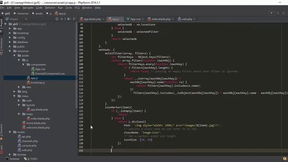288x162 pixels.
Task: Click the app.js breadcrumb in navigation bar
Action: click(x=60, y=13)
